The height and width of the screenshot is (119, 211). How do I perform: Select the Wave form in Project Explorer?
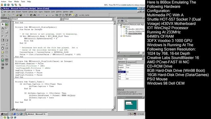click(135, 34)
